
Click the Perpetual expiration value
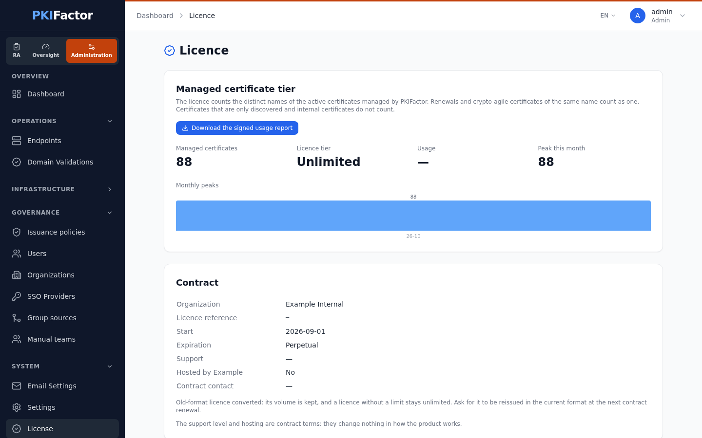tap(302, 345)
